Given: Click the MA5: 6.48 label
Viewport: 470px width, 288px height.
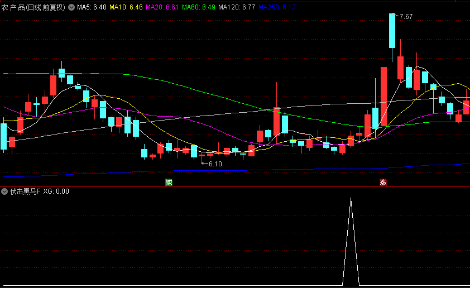Looking at the screenshot, I should pos(92,7).
